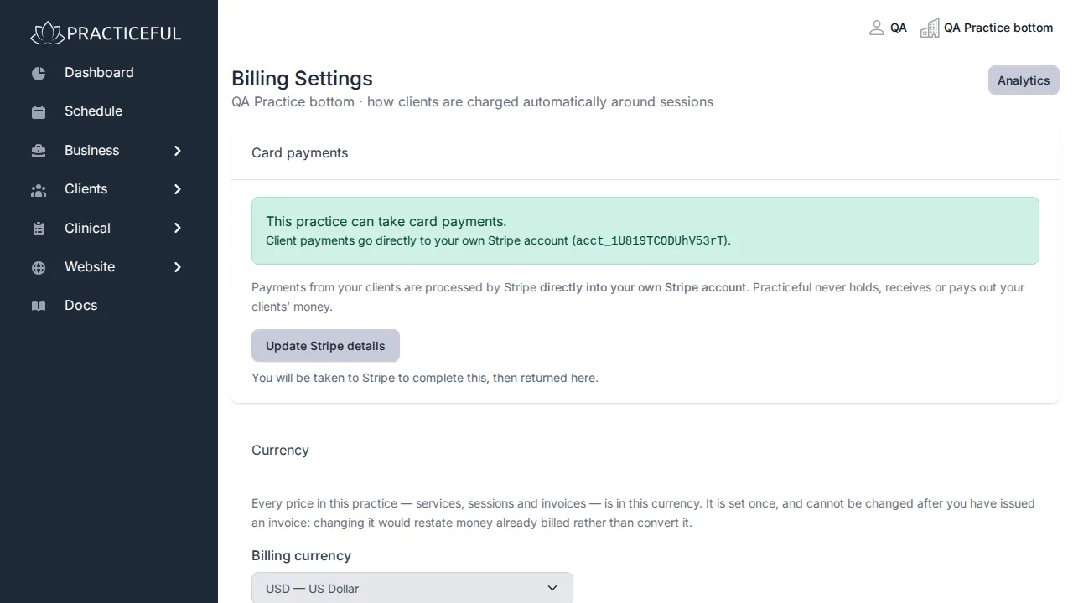Click "This practice can take card payments." text

[x=386, y=221]
